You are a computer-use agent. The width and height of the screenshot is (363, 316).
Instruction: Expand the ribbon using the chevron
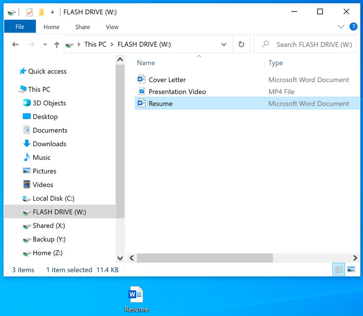340,26
